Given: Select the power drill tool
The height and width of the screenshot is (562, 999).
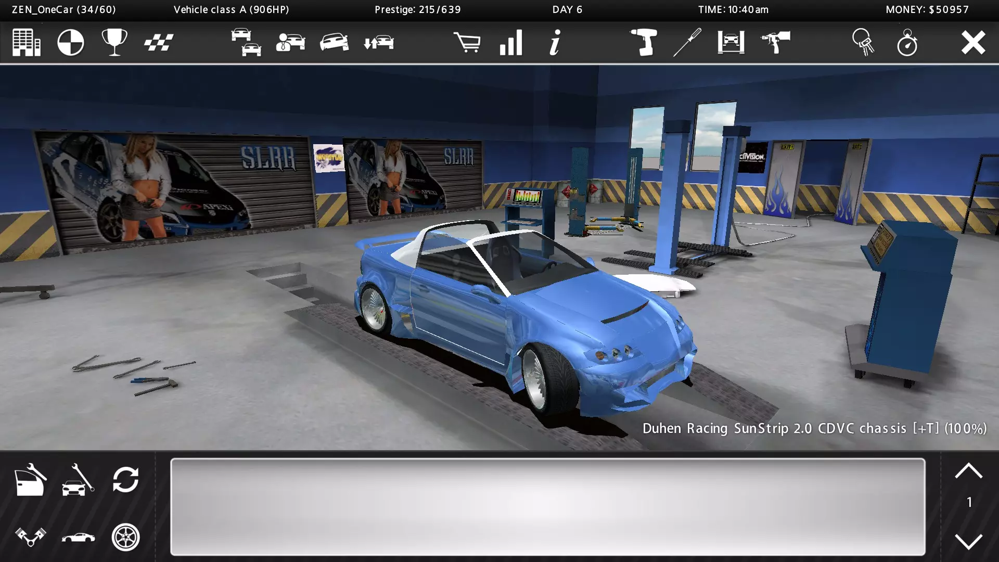Looking at the screenshot, I should click(x=644, y=43).
